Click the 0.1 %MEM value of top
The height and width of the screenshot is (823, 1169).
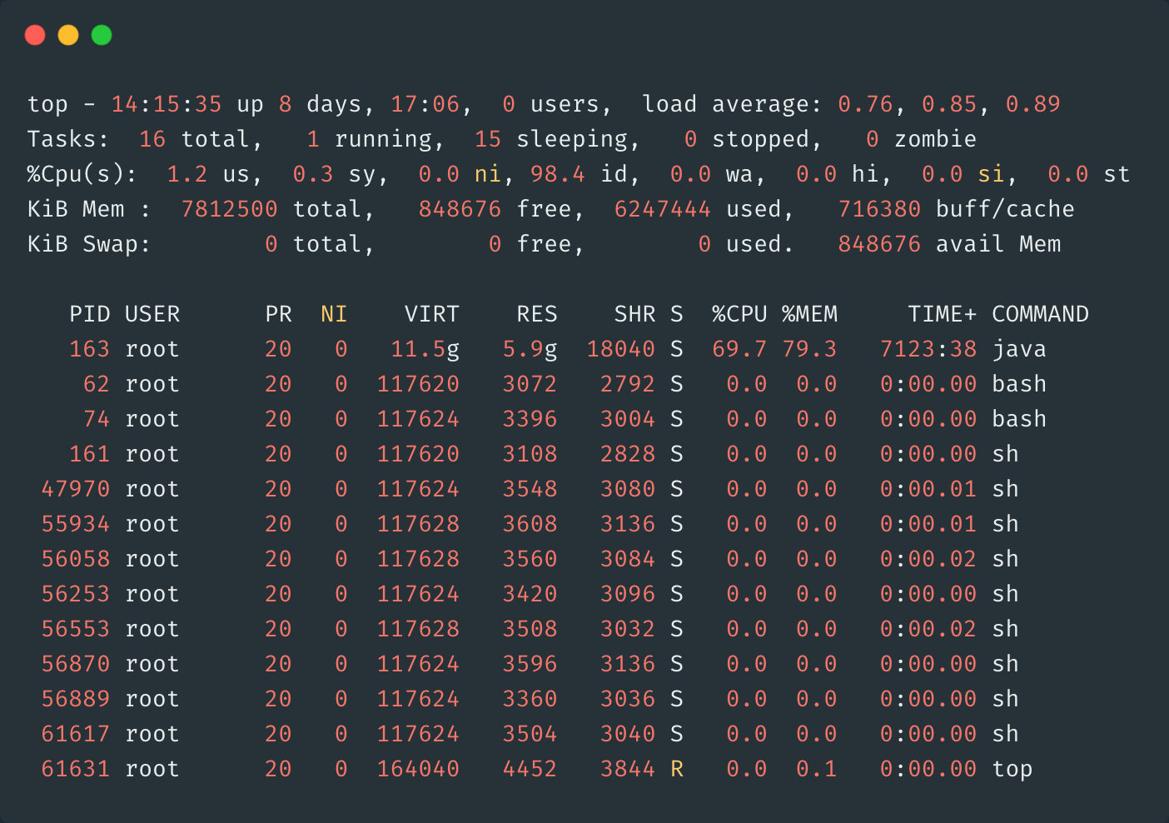(816, 769)
